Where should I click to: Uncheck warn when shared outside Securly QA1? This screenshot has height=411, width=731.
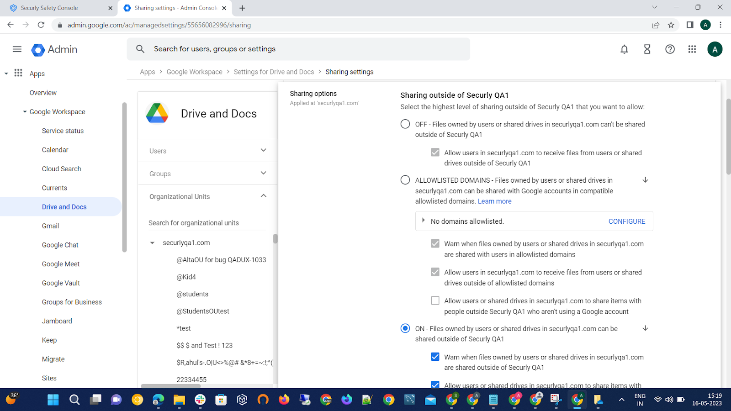coord(435,357)
